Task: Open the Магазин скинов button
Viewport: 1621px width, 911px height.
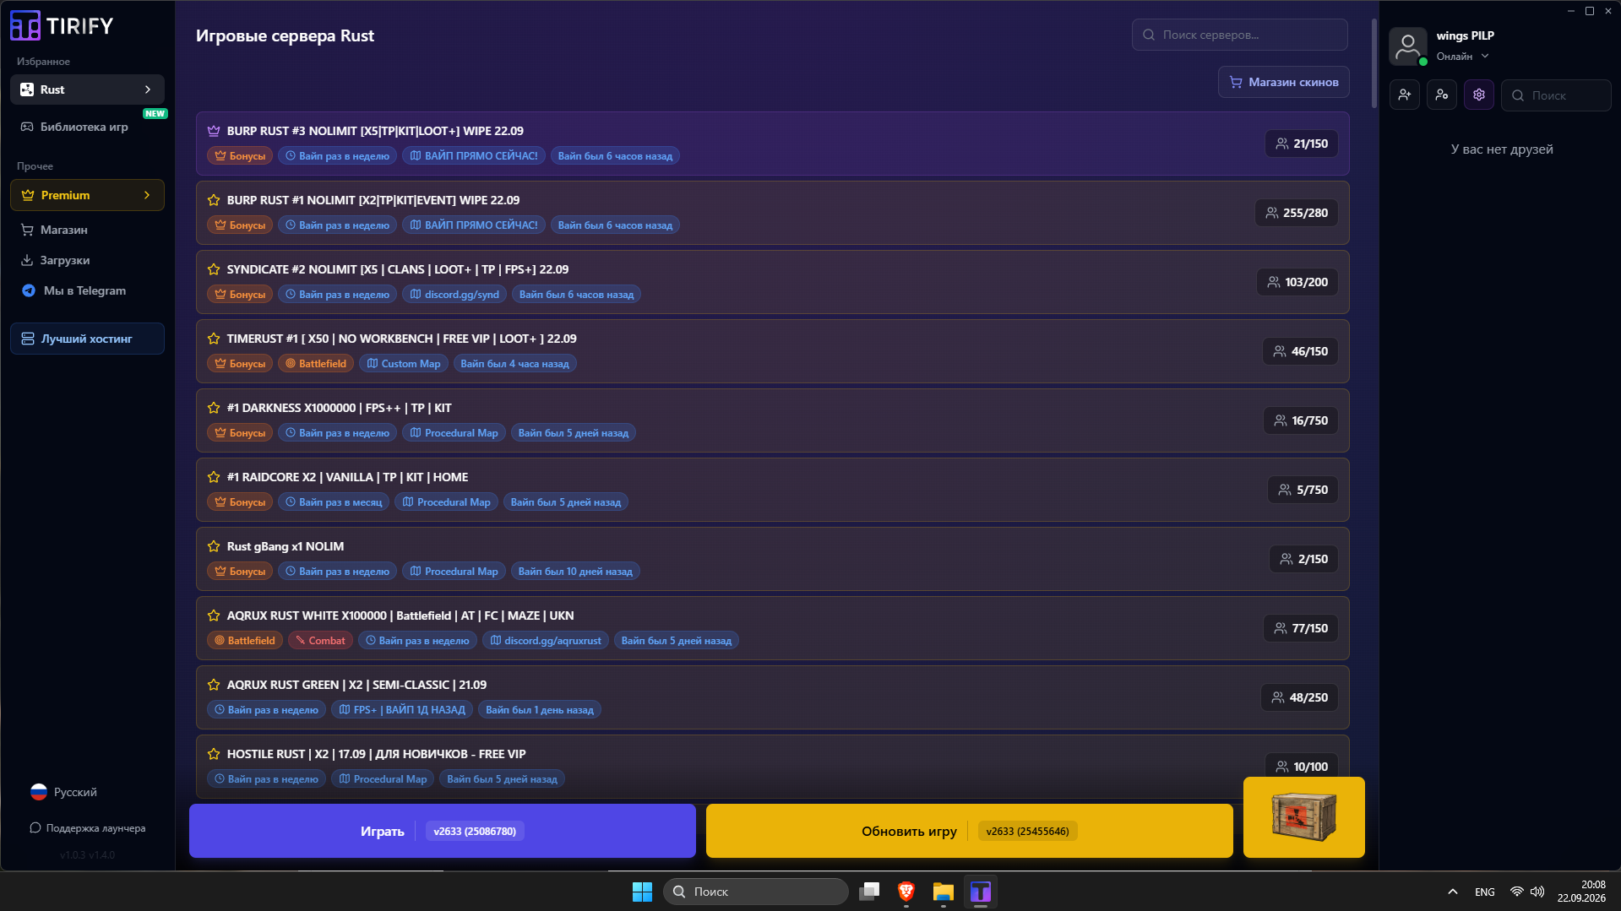Action: coord(1283,82)
